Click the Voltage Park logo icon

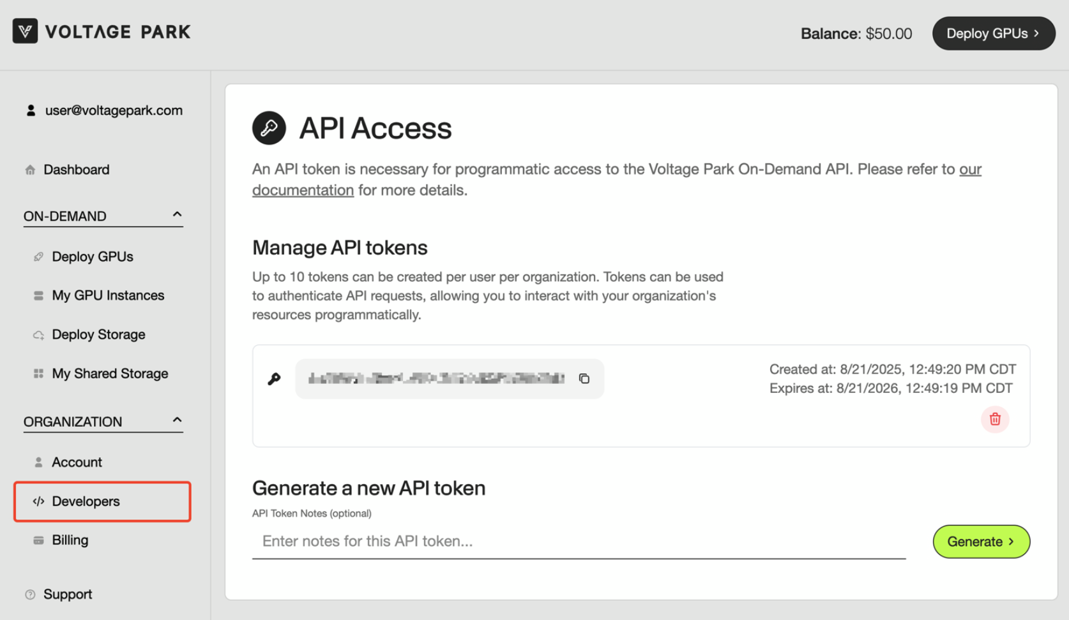coord(25,31)
